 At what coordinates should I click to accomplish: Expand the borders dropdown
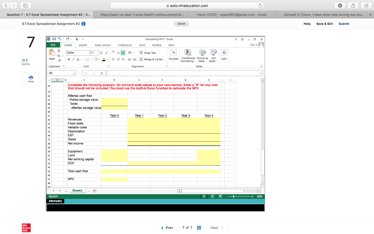point(91,59)
